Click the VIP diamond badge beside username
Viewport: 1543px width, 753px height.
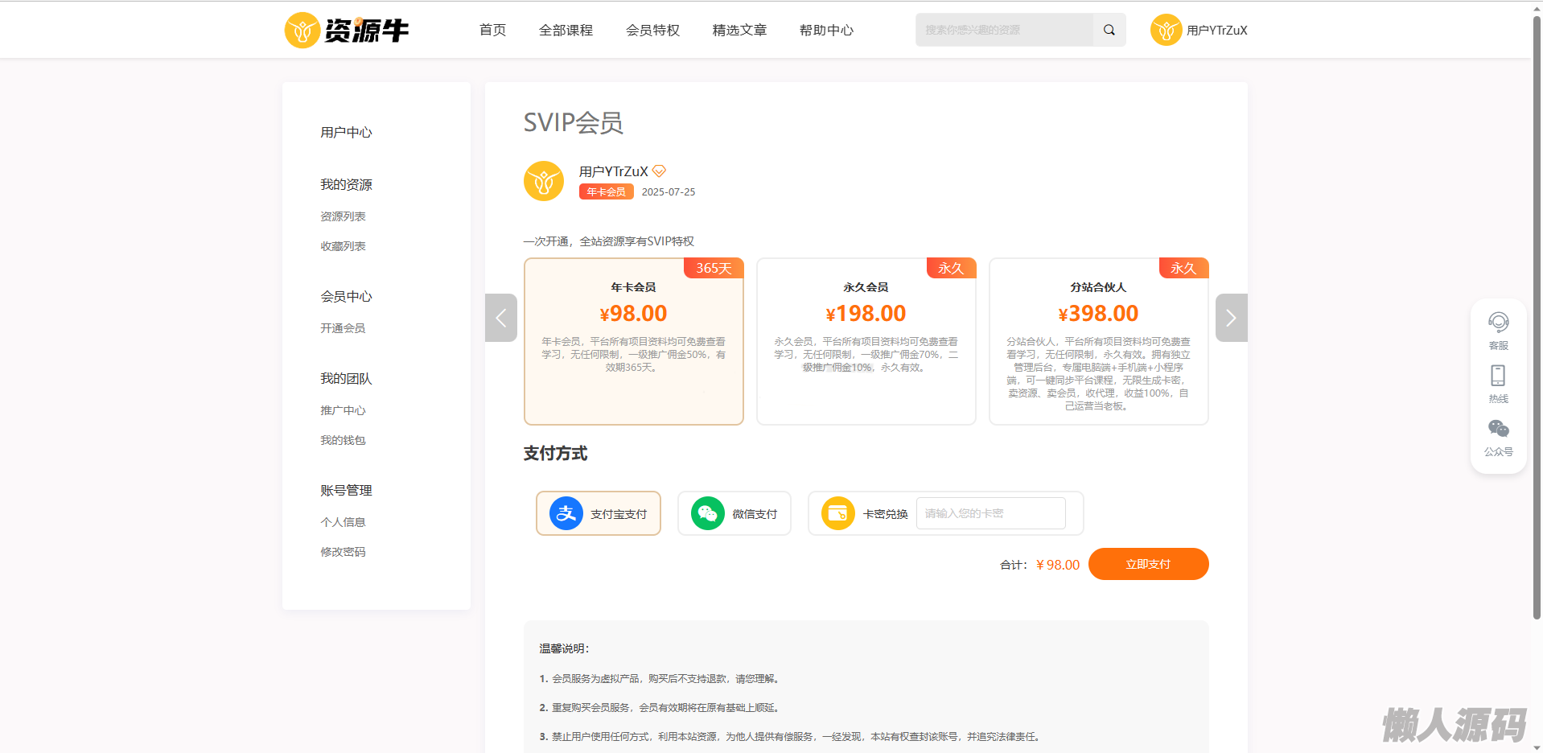(x=659, y=171)
